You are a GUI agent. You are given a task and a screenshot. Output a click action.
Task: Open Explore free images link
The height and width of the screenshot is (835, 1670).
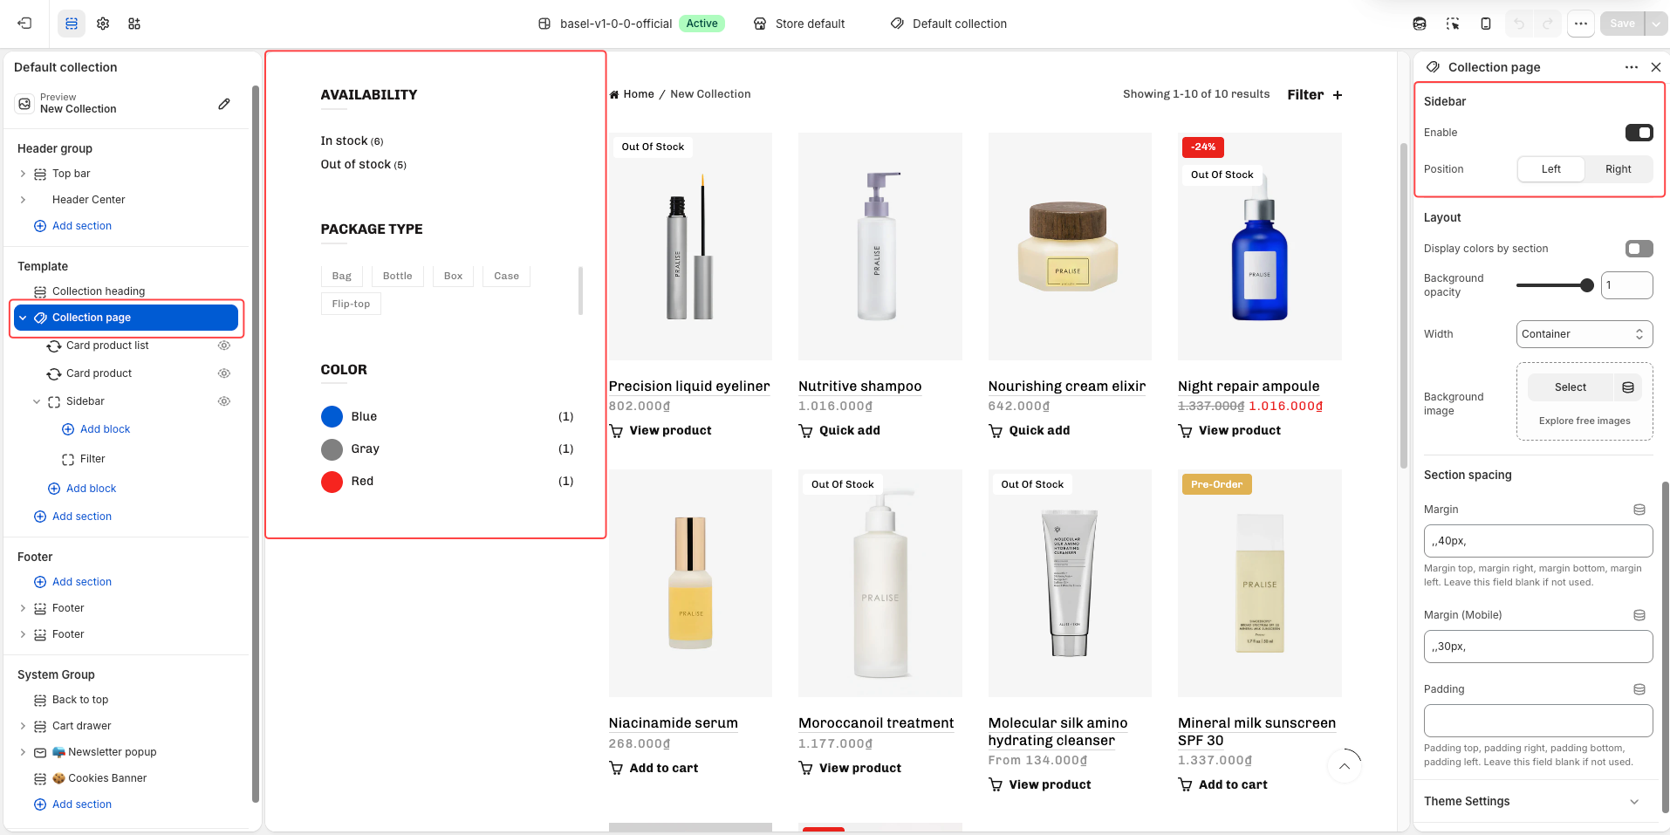tap(1584, 421)
